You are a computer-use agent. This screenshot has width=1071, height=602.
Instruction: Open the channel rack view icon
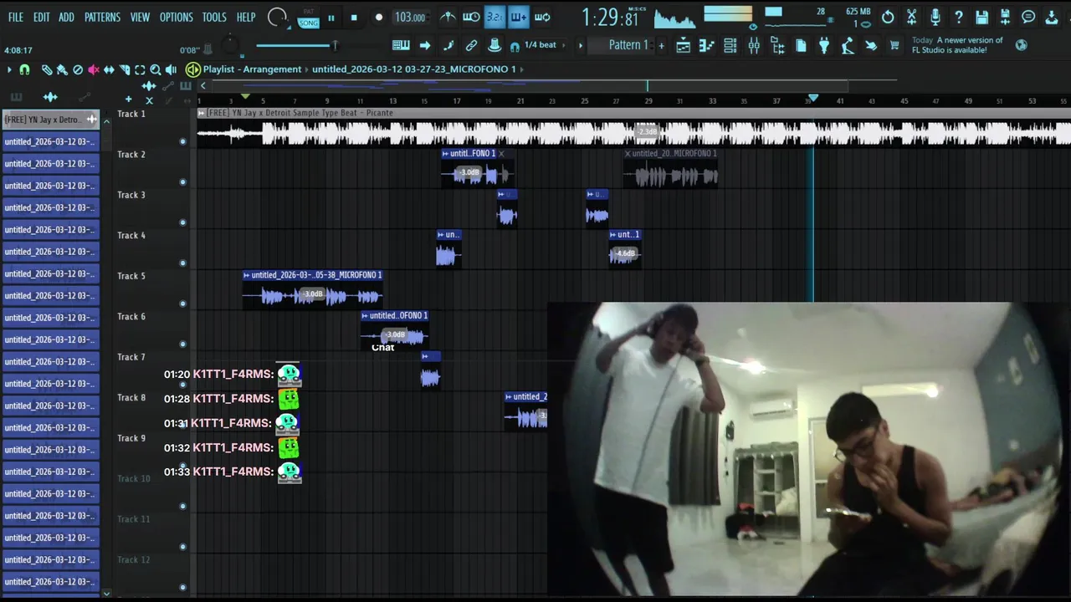coord(730,45)
